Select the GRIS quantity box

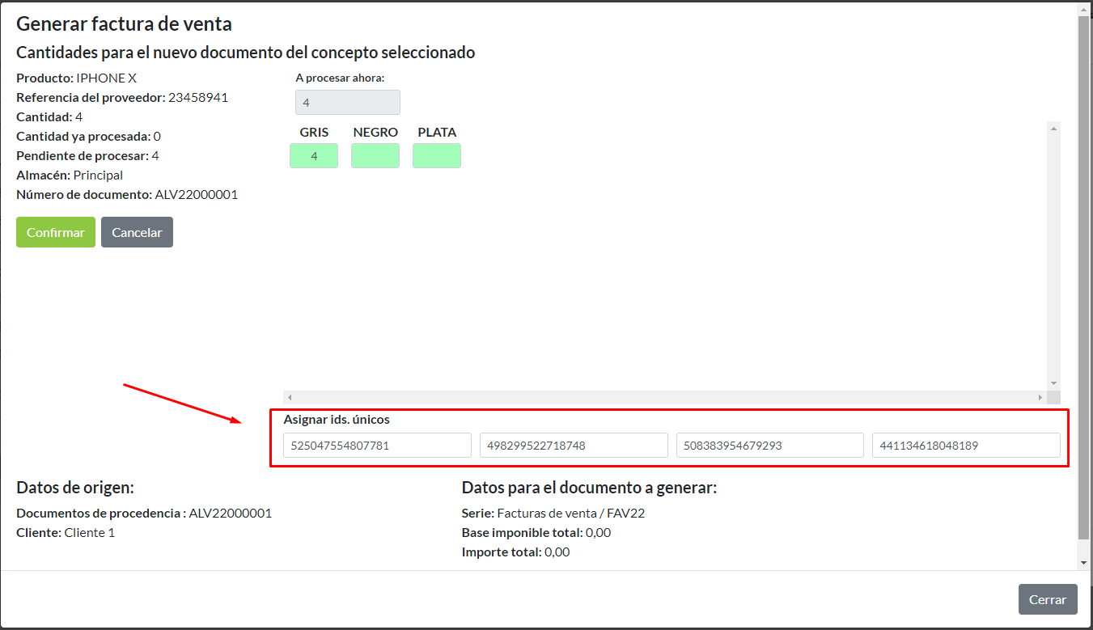(314, 156)
